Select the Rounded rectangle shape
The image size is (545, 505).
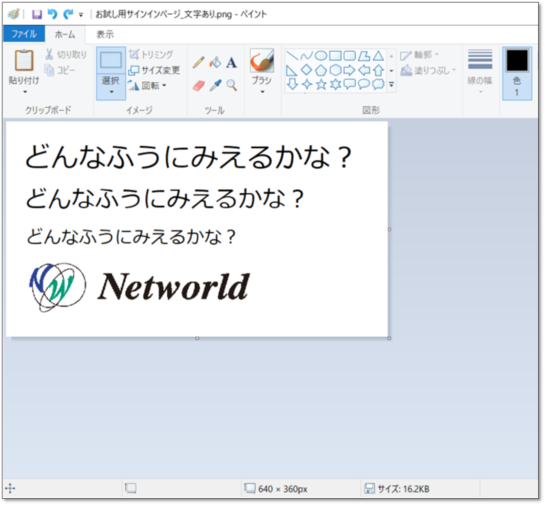click(350, 55)
